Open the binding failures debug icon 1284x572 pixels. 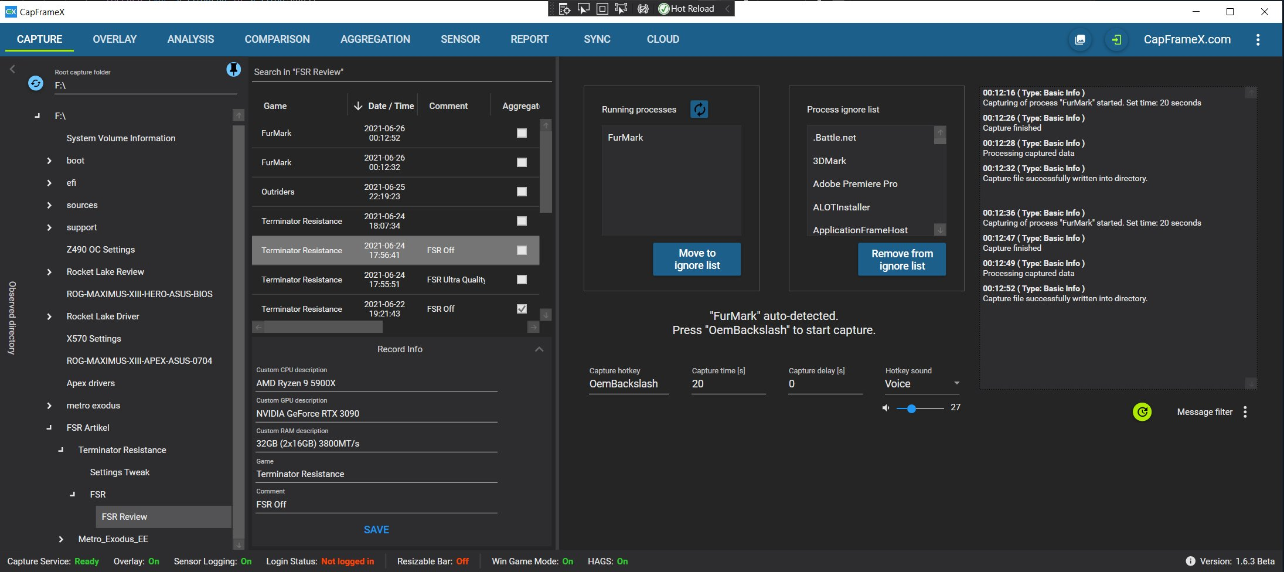click(x=643, y=9)
